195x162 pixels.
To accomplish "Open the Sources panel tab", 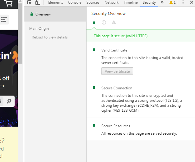I will tap(93, 2).
